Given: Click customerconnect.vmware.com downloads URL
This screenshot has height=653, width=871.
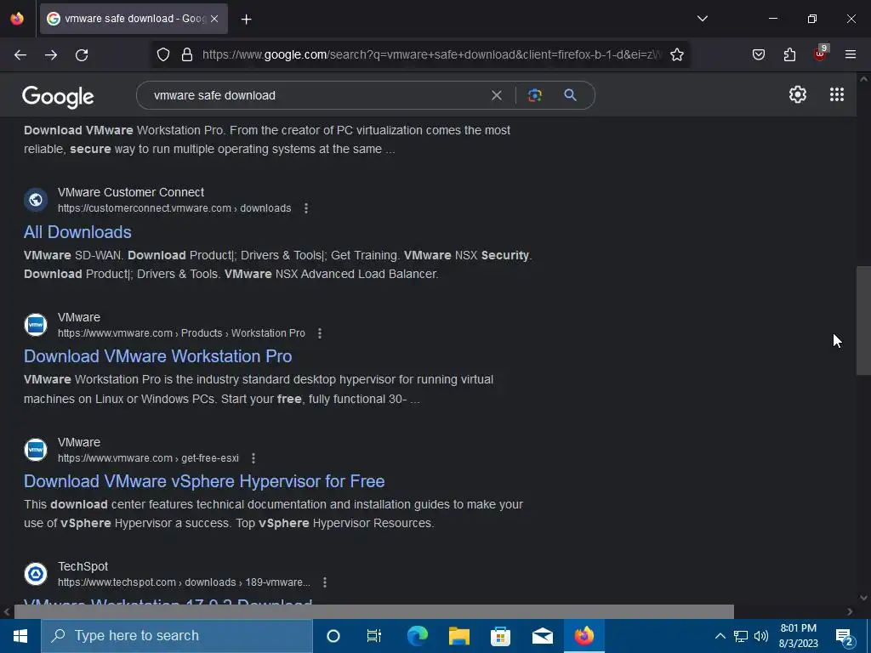Looking at the screenshot, I should click(x=174, y=208).
